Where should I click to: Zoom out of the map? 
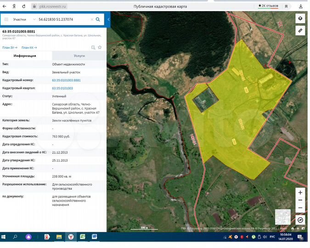(x=300, y=208)
